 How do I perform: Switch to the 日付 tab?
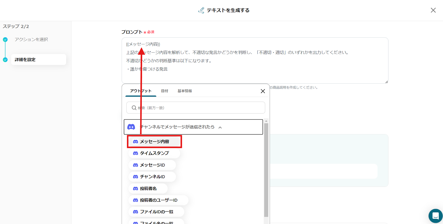coord(164,91)
